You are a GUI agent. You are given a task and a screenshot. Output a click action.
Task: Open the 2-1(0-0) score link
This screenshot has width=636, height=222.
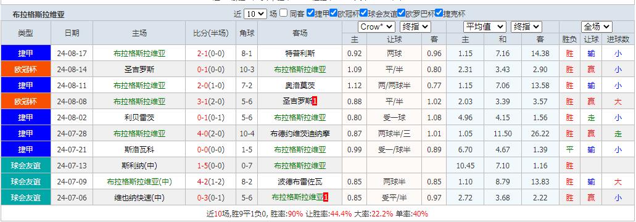tap(210, 53)
